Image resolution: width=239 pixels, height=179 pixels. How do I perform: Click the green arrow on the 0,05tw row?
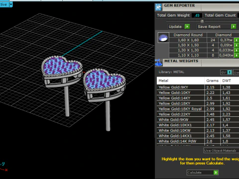237,45
